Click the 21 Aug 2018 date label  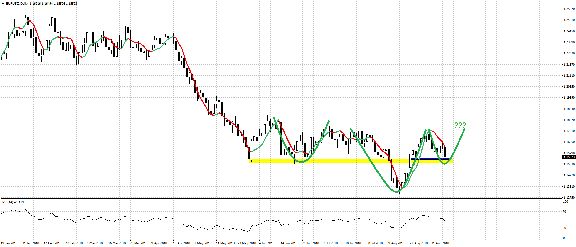[x=419, y=243]
